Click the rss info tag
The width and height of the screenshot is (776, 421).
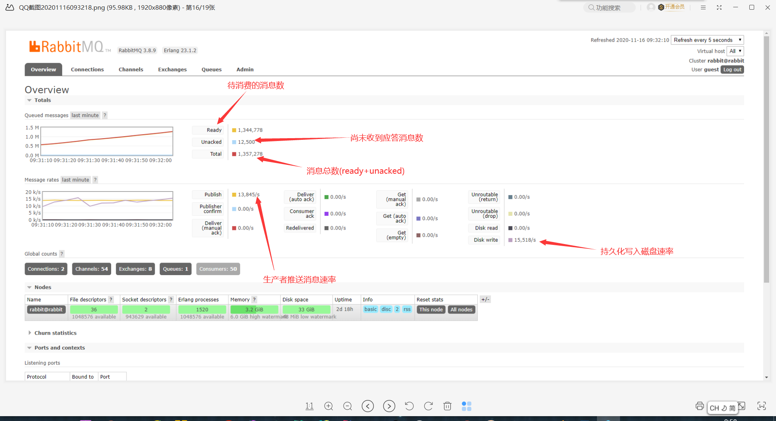(407, 309)
